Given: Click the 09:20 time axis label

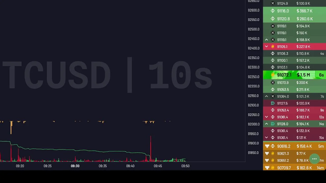Looking at the screenshot, I should (x=20, y=166).
